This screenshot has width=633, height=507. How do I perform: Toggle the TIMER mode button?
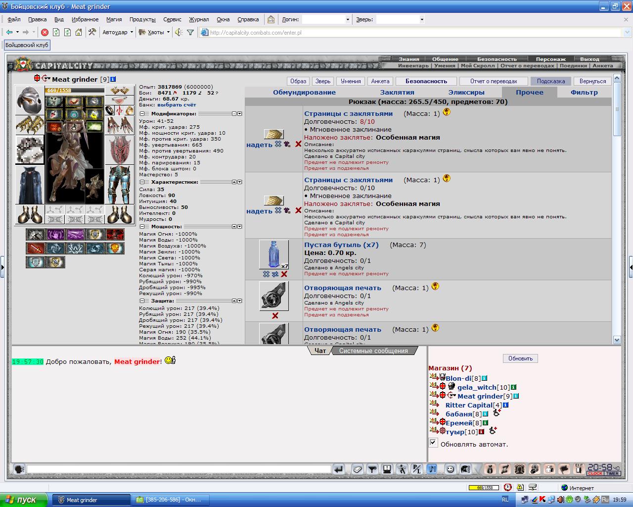(612, 473)
